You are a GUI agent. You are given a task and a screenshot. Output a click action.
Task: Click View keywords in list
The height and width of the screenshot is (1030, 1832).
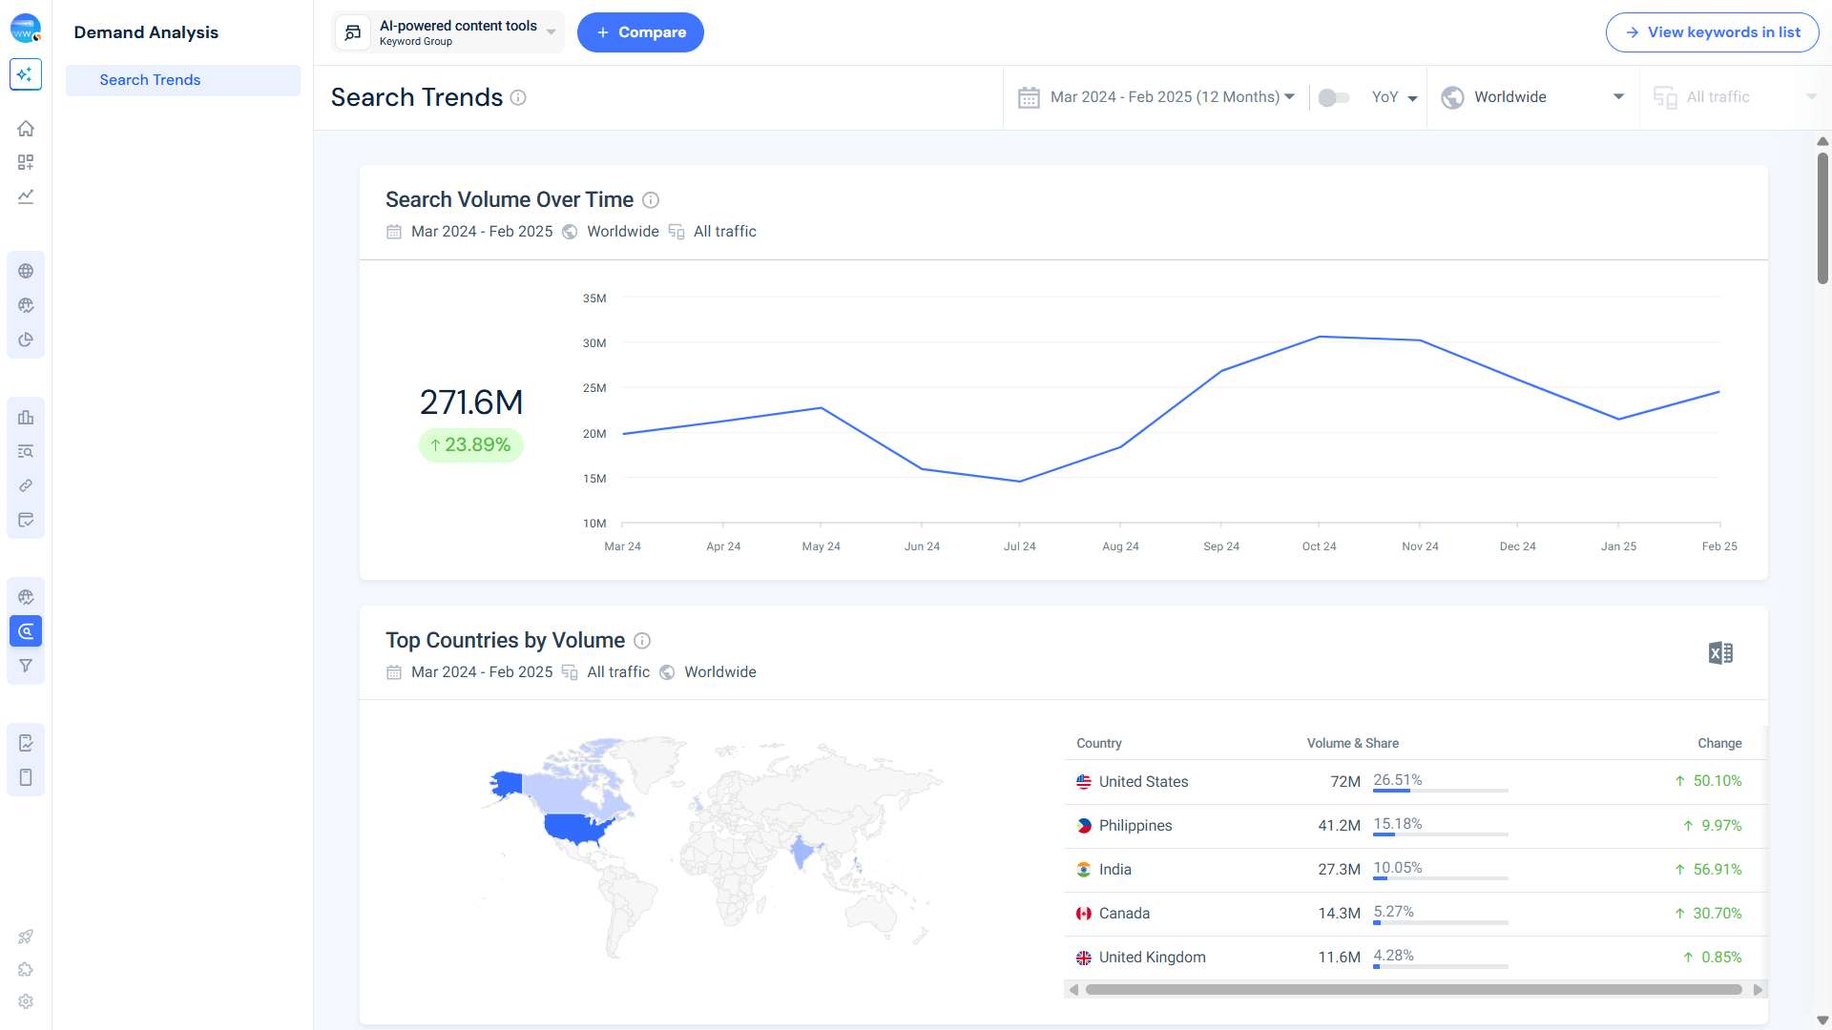[x=1711, y=31]
